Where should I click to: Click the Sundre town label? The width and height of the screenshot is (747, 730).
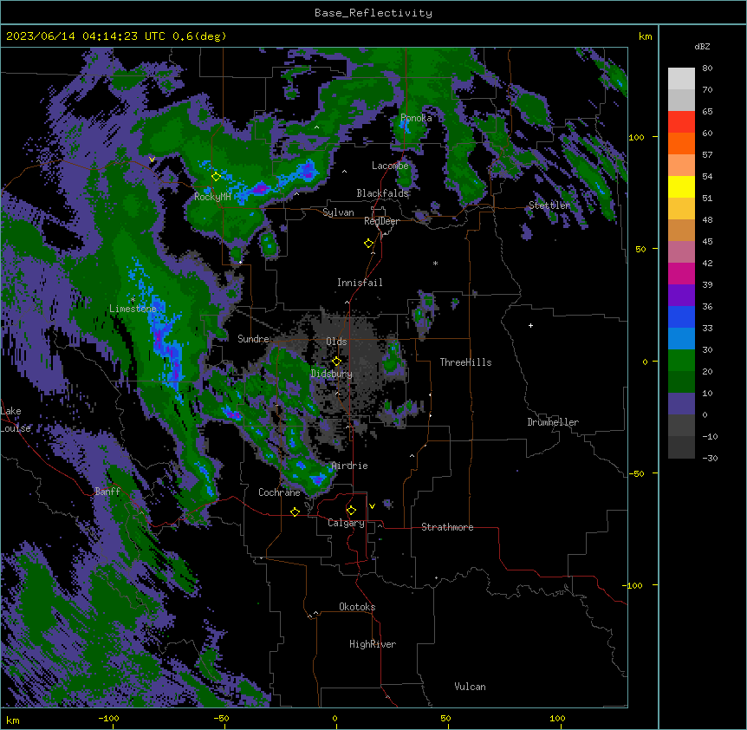point(253,339)
